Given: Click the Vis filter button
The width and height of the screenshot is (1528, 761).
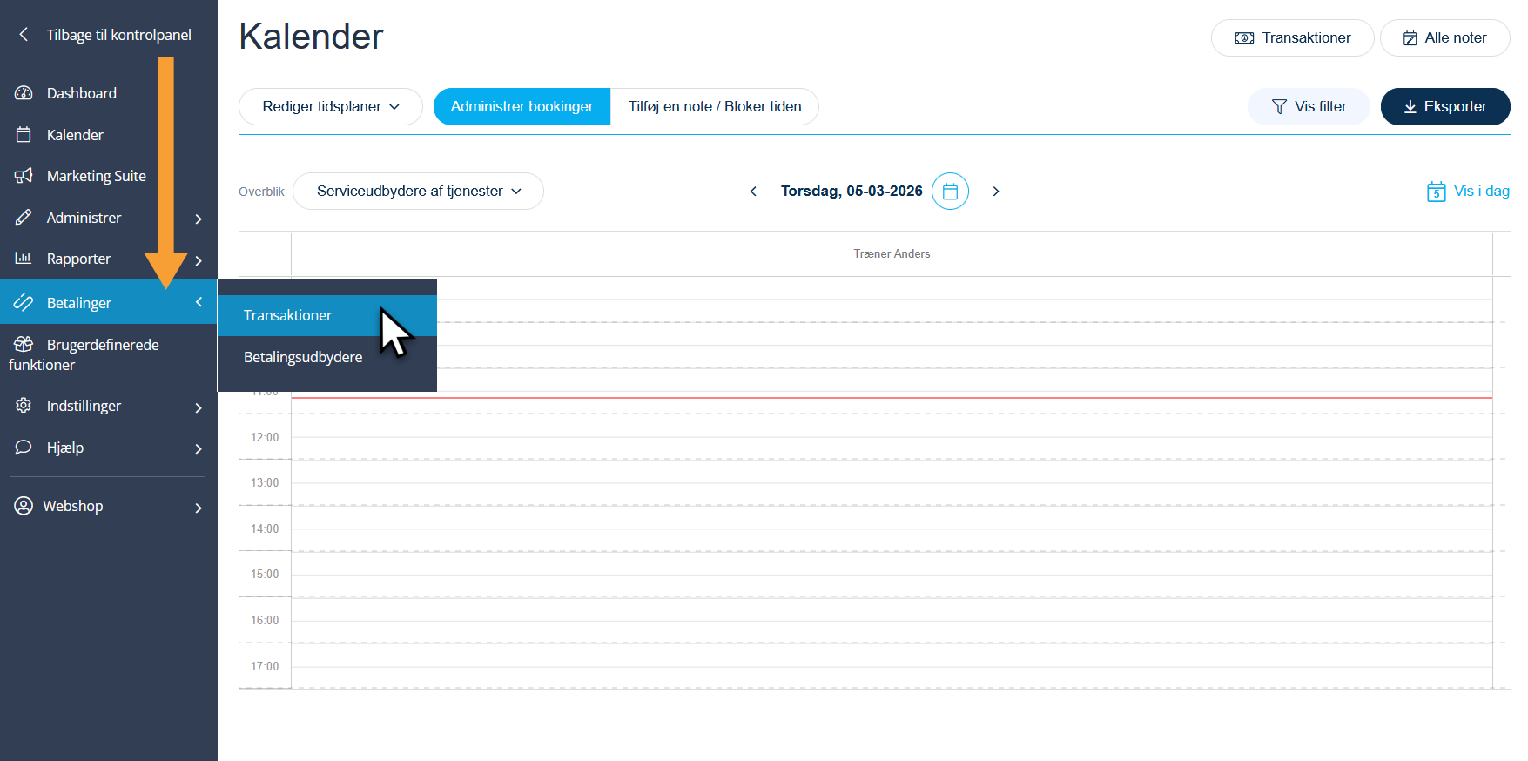Looking at the screenshot, I should 1308,106.
